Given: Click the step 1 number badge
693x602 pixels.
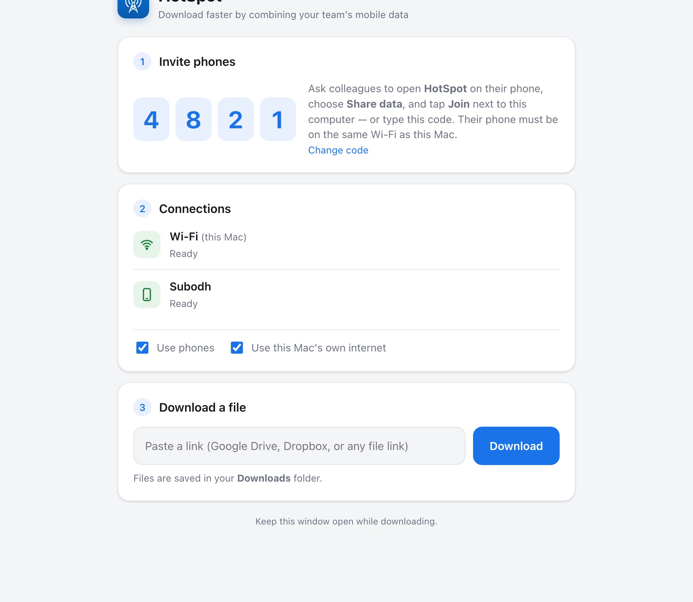Looking at the screenshot, I should tap(142, 62).
